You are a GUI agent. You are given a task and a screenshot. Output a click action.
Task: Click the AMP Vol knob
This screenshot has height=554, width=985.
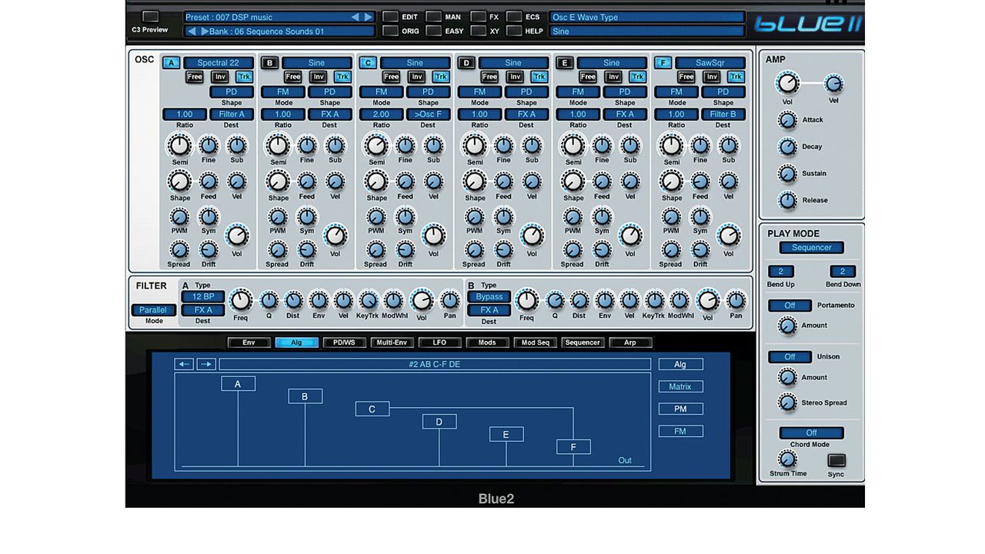coord(787,83)
